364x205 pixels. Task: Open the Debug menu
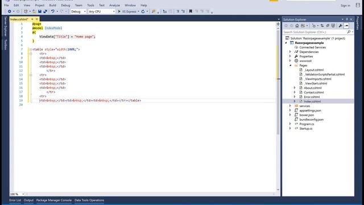click(65, 5)
